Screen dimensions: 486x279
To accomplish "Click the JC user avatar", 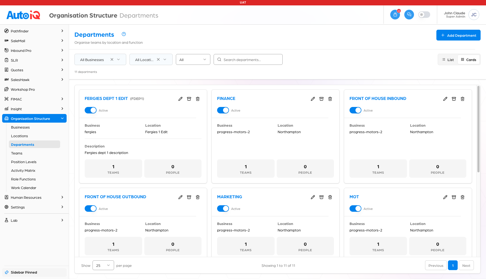I will tap(474, 15).
